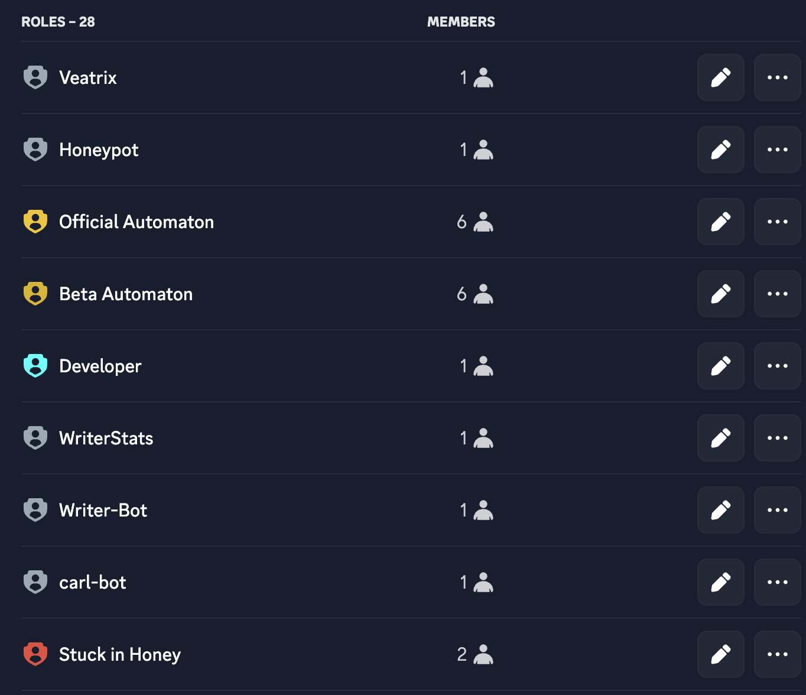Click the ROLES – 28 header
Viewport: 806px width, 695px height.
point(57,22)
